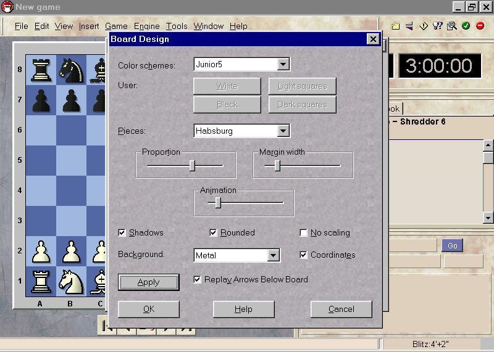Image resolution: width=494 pixels, height=352 pixels.
Task: Click the purple flip triangles toolbar icon
Action: (x=409, y=26)
